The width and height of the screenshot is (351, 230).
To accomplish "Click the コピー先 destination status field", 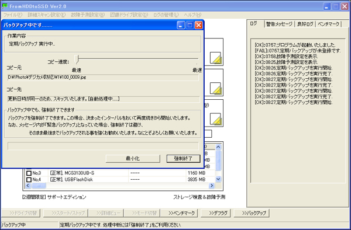I will tap(104, 99).
